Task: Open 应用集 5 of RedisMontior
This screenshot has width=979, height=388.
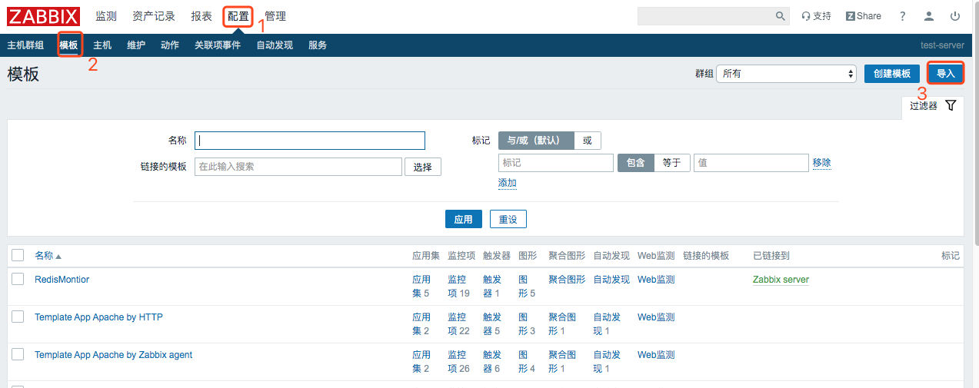Action: (421, 286)
